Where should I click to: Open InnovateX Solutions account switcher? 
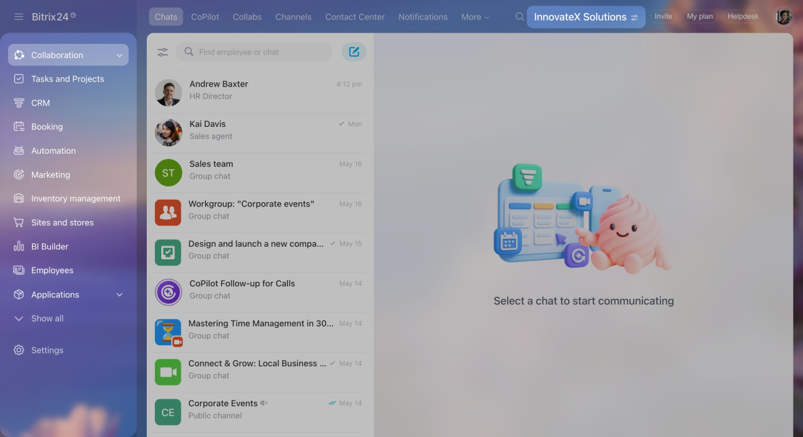586,17
